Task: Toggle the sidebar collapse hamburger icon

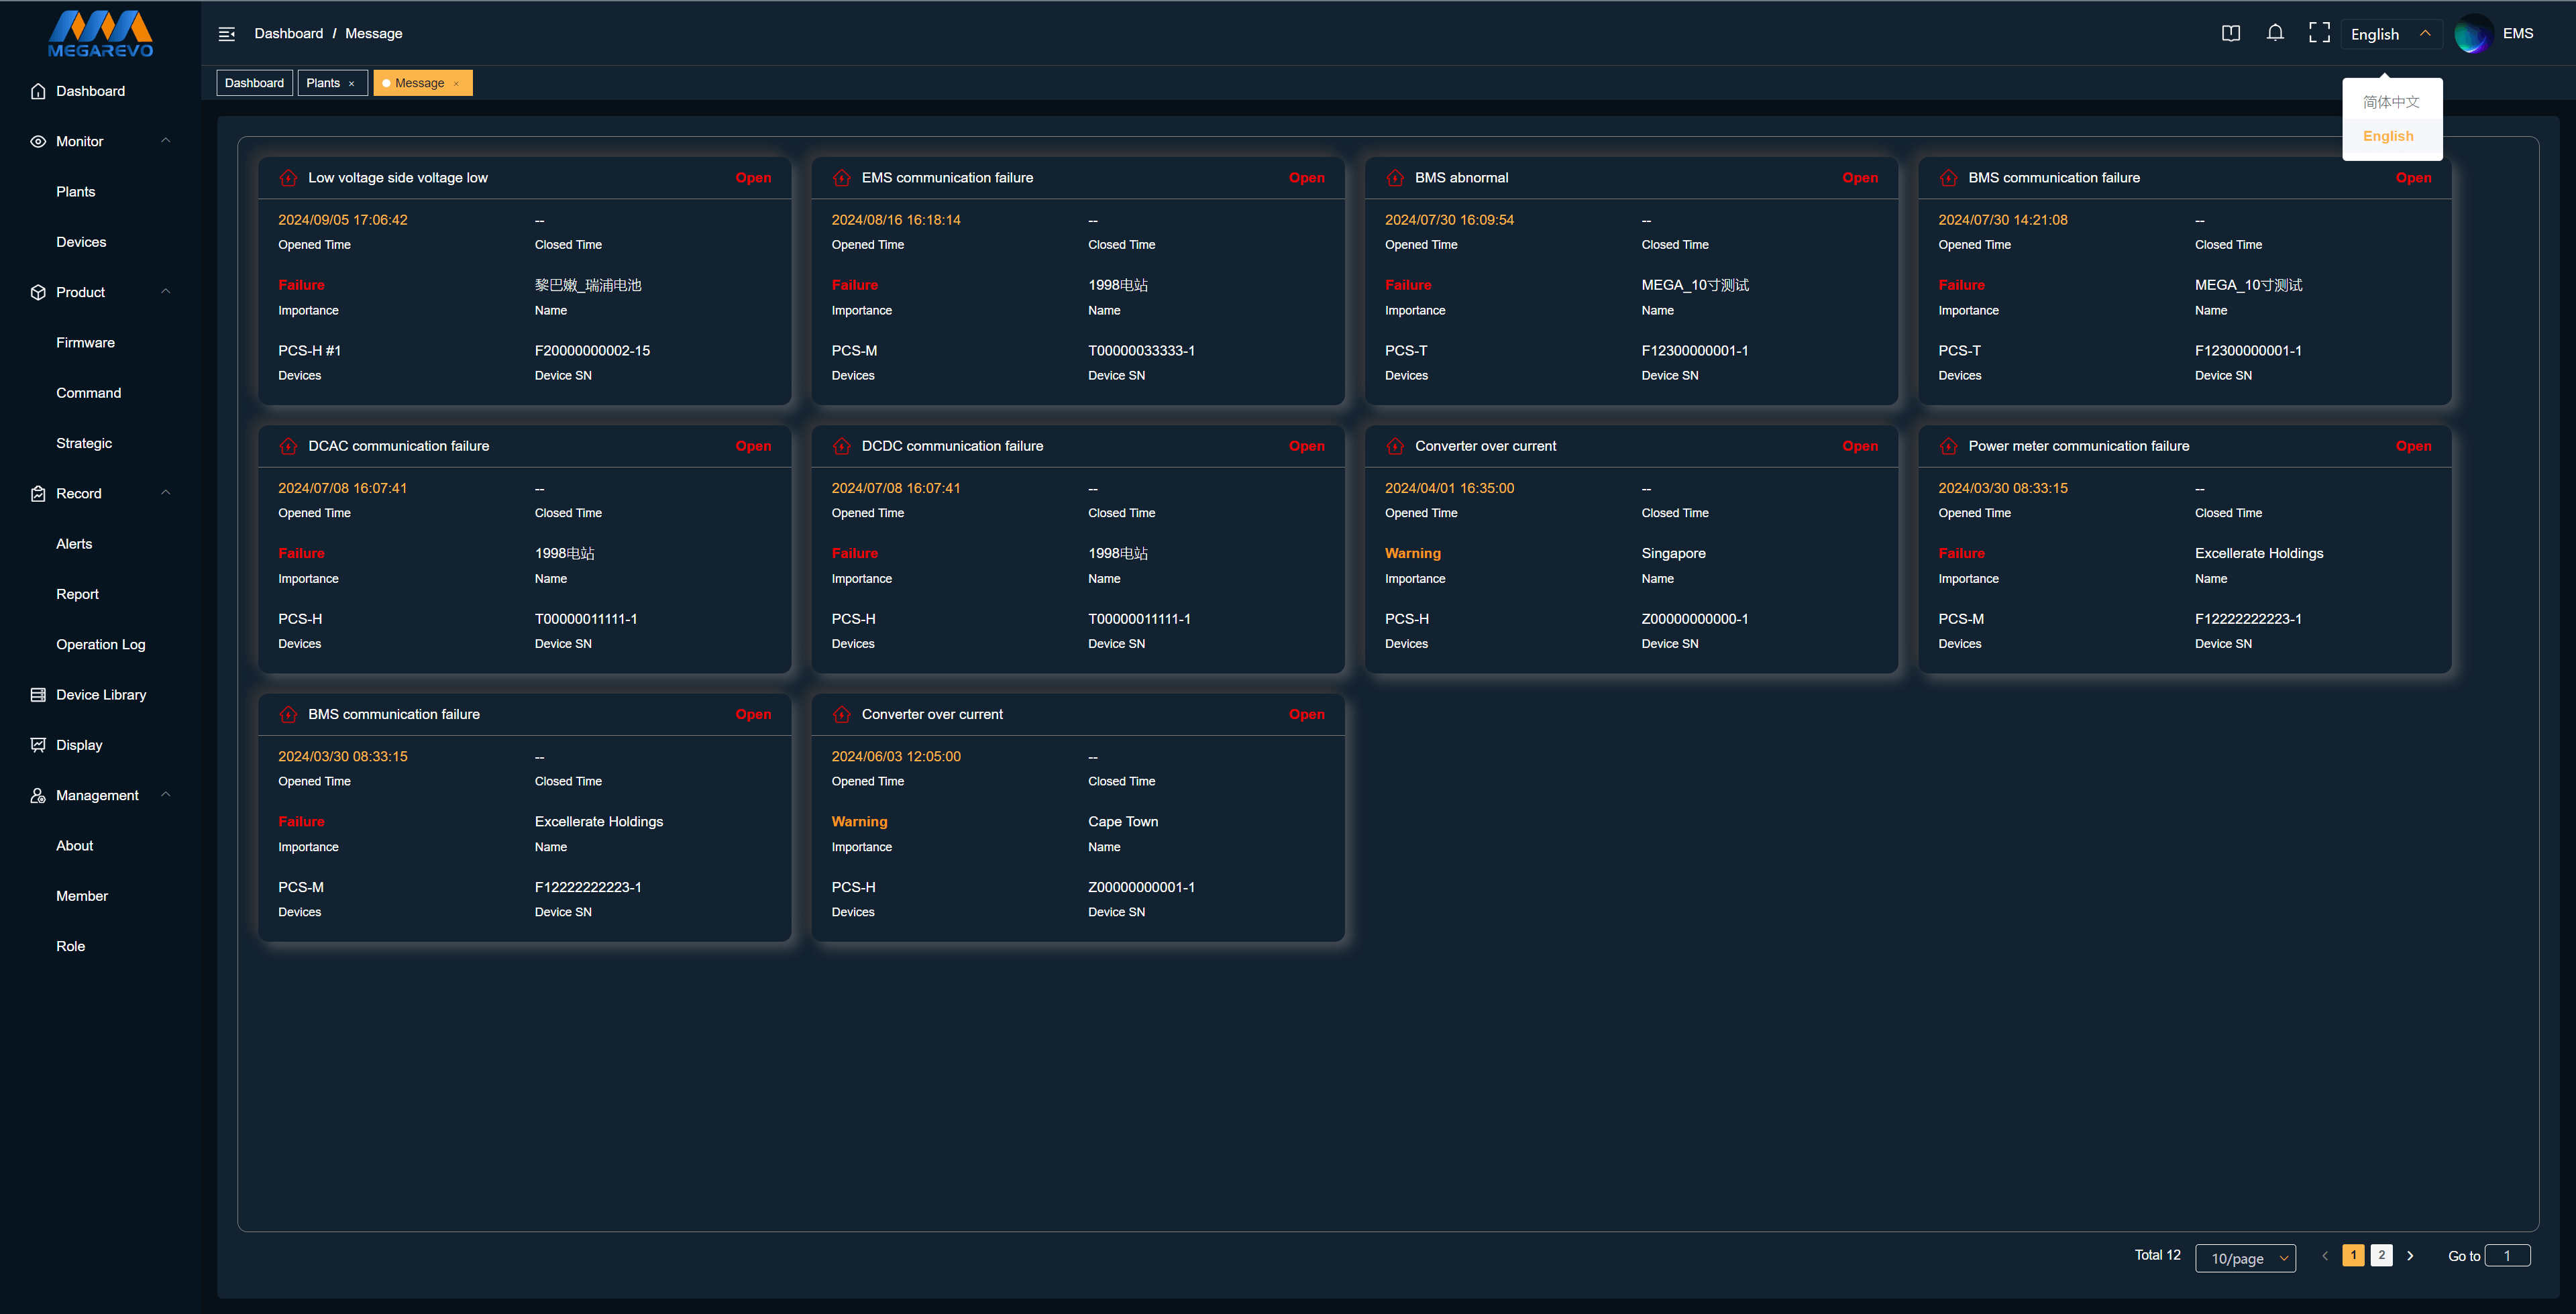Action: pyautogui.click(x=227, y=34)
